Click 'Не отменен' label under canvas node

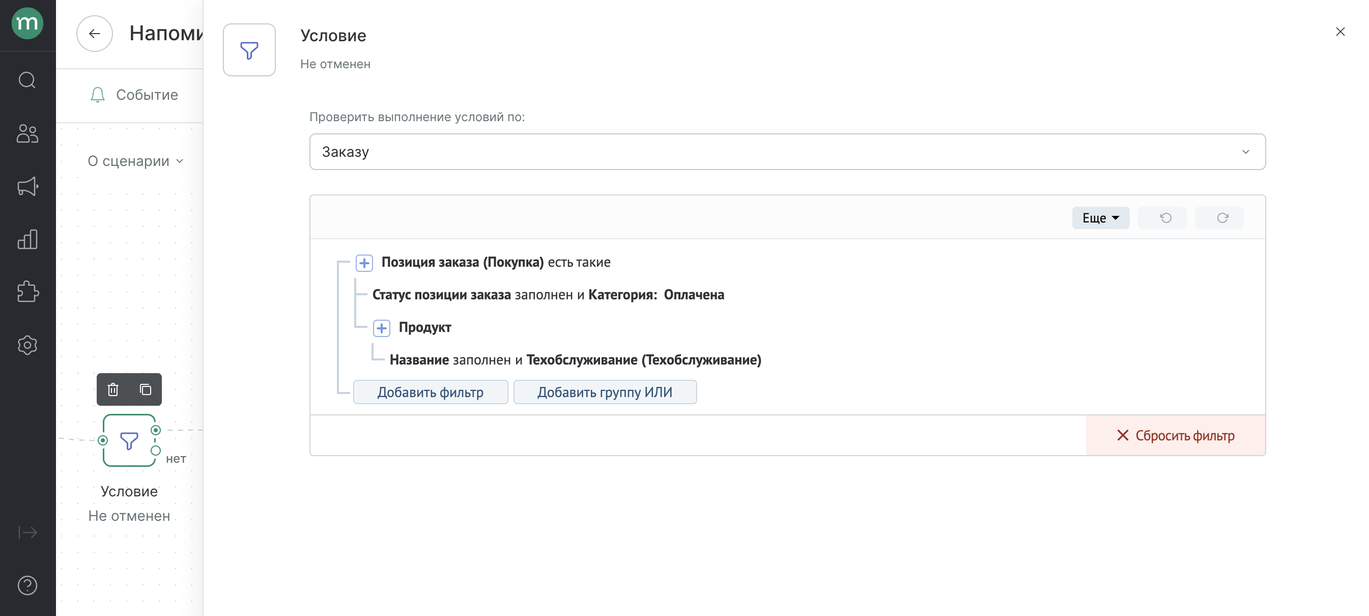(x=129, y=516)
